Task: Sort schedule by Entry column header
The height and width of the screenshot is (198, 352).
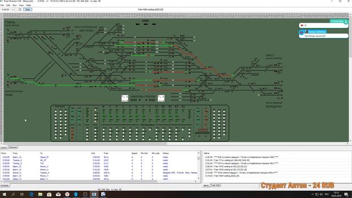Action: click(x=4, y=153)
